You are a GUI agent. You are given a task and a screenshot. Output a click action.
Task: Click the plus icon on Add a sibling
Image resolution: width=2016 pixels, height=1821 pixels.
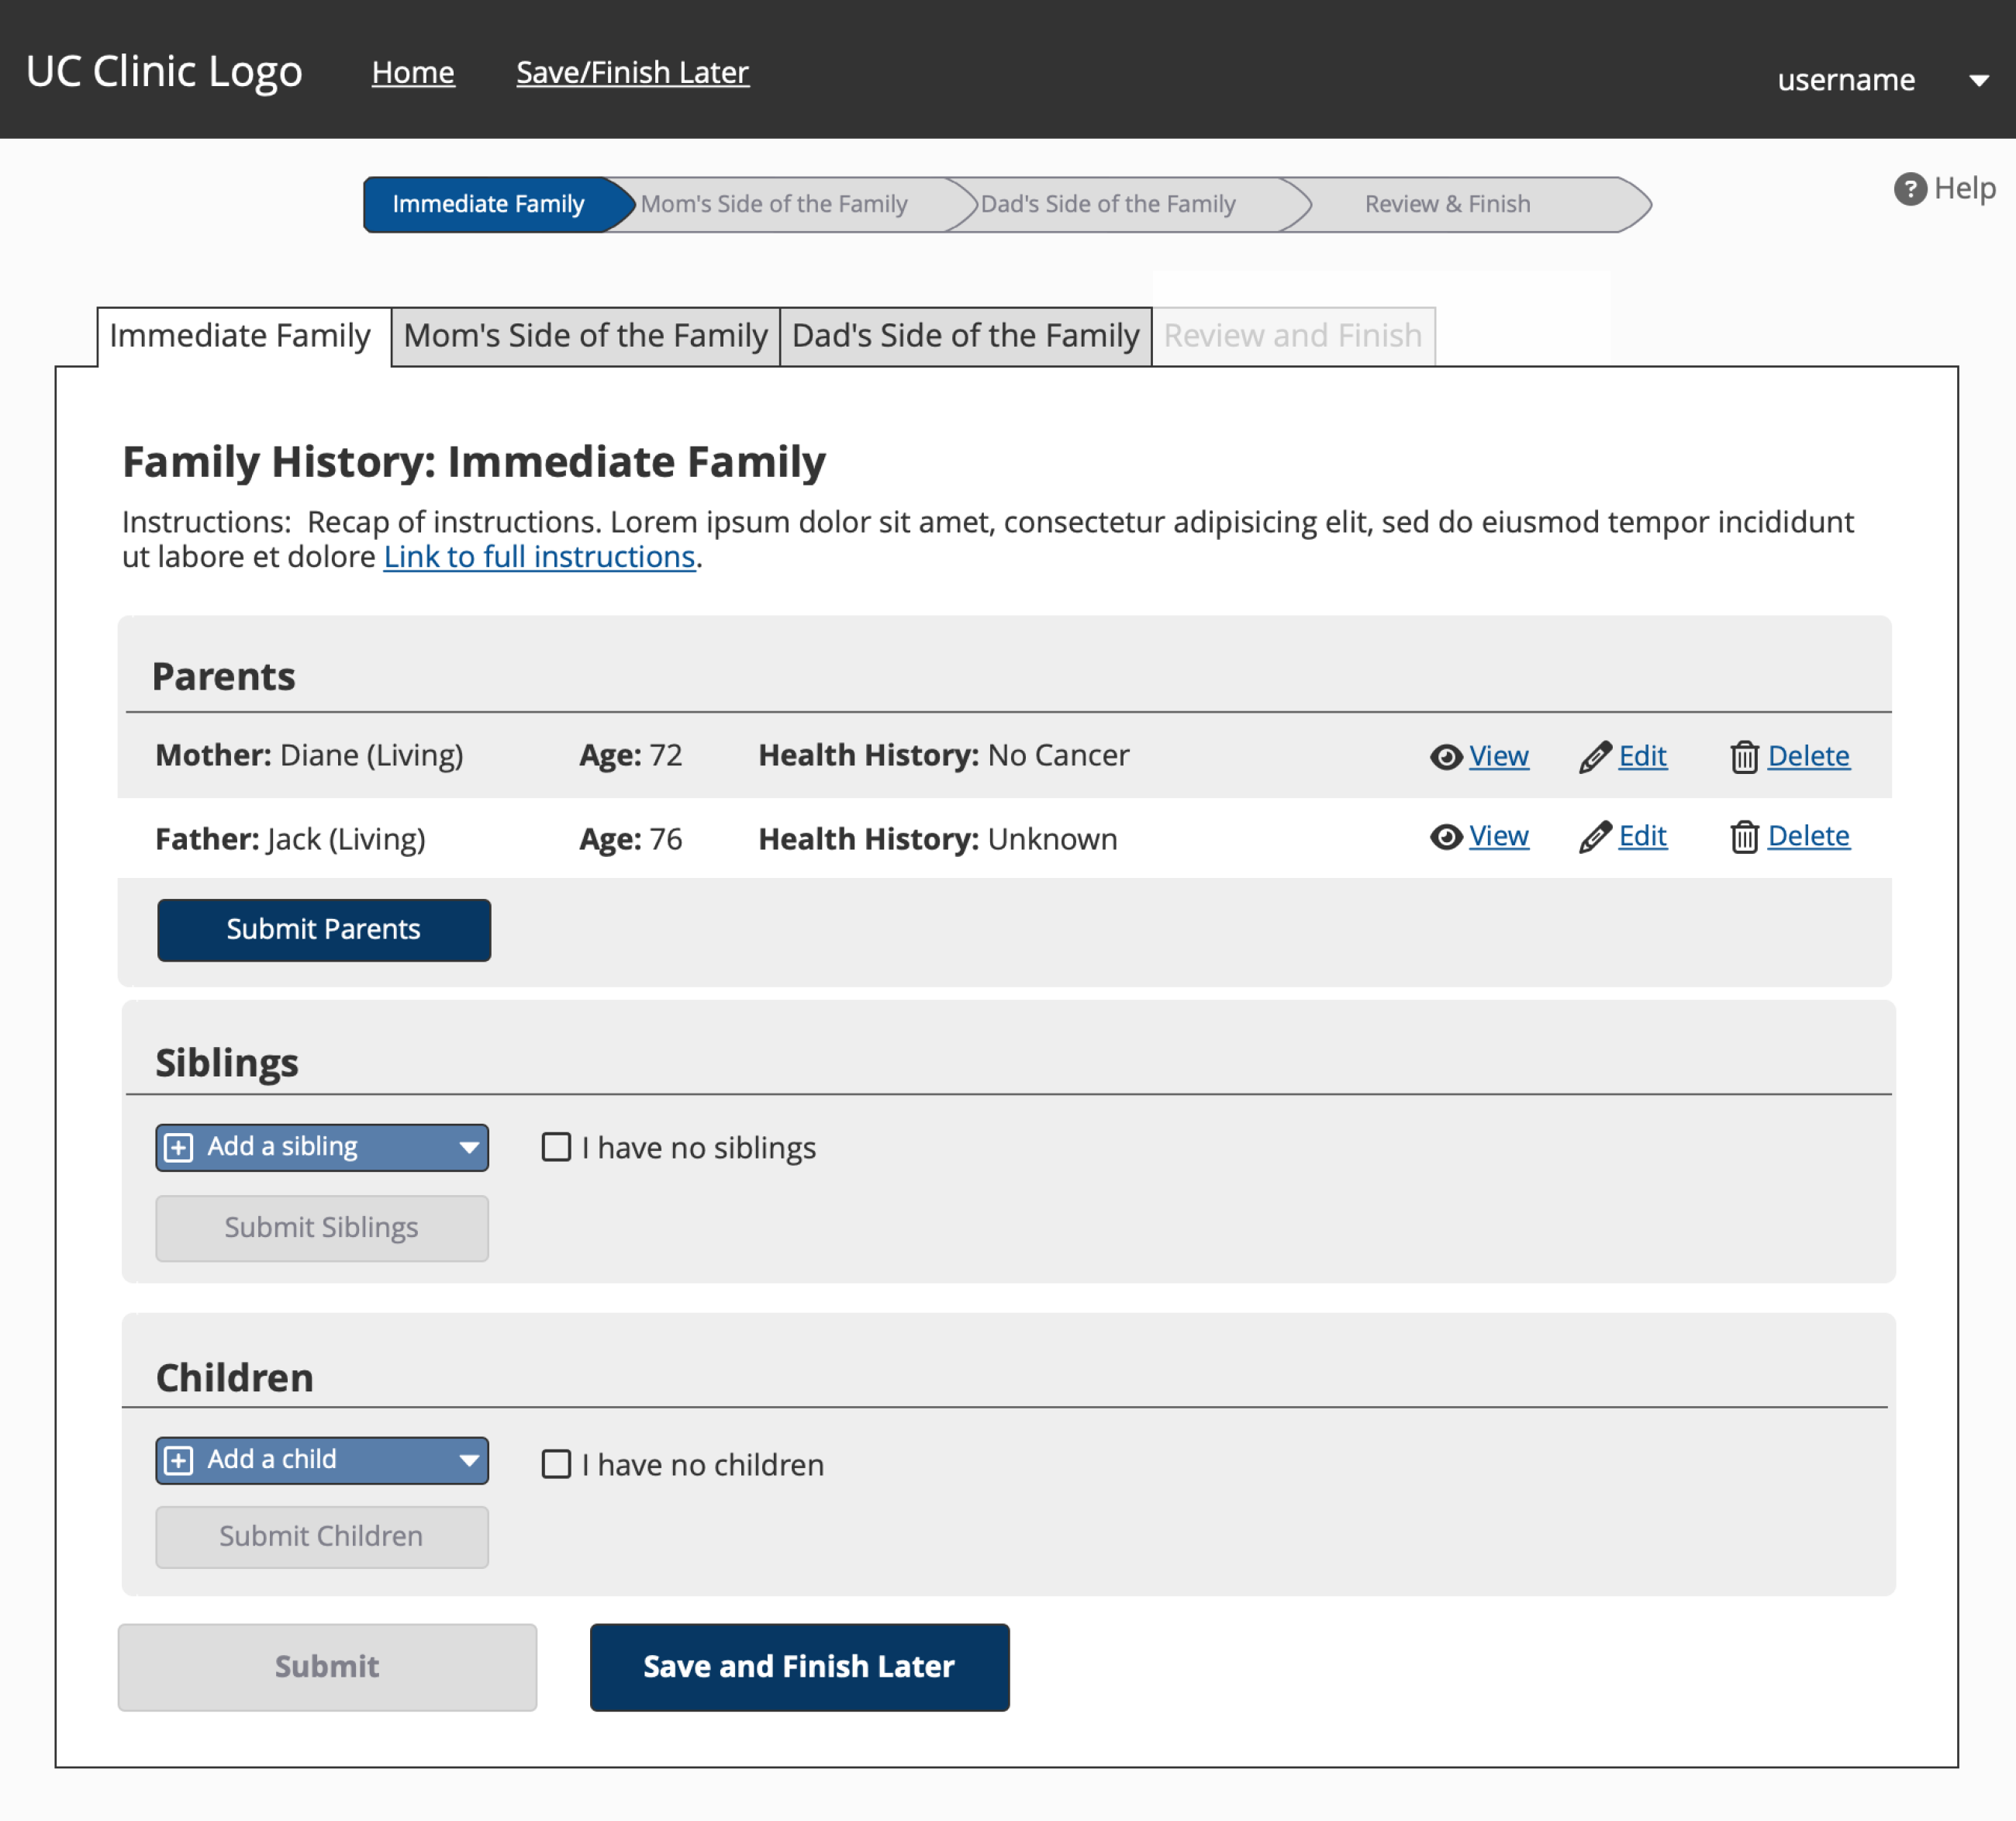pos(179,1147)
